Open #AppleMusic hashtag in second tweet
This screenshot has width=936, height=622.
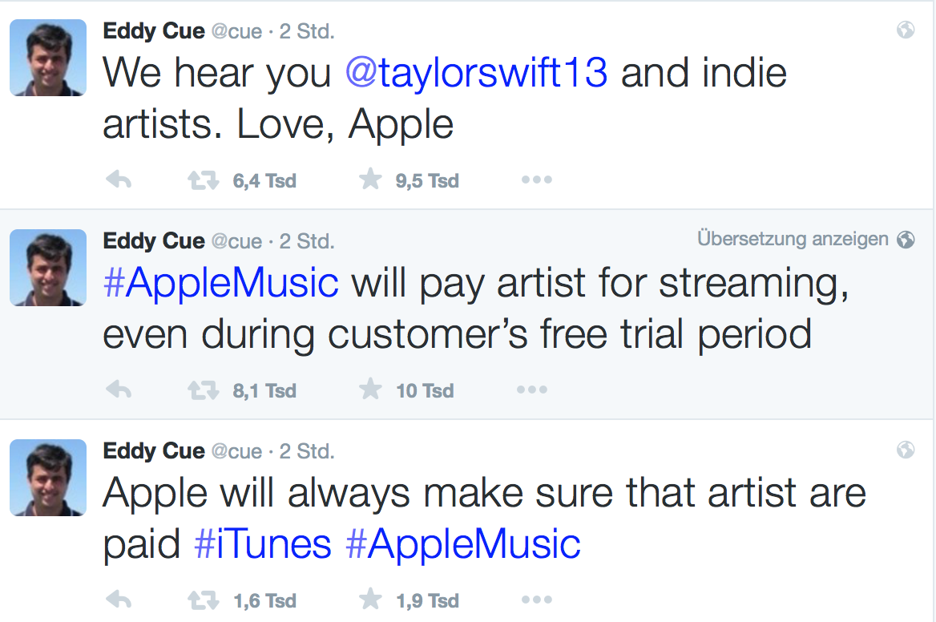coord(221,283)
